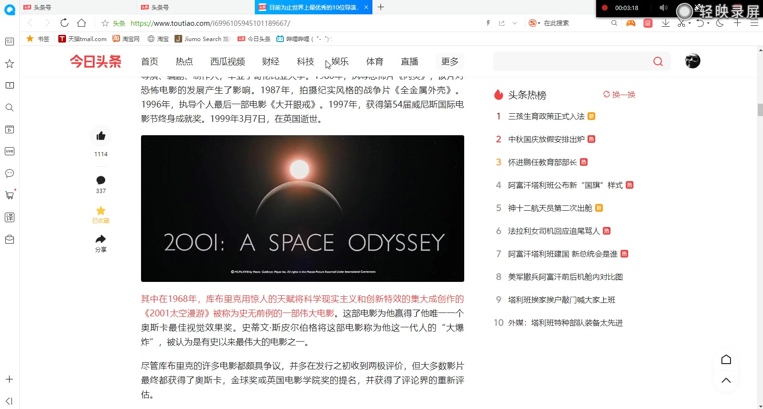
Task: Click the browser address bar URL
Action: pyautogui.click(x=210, y=23)
